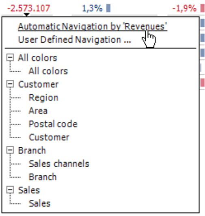
Task: Collapse the Sales tree group
Action: click(x=10, y=190)
